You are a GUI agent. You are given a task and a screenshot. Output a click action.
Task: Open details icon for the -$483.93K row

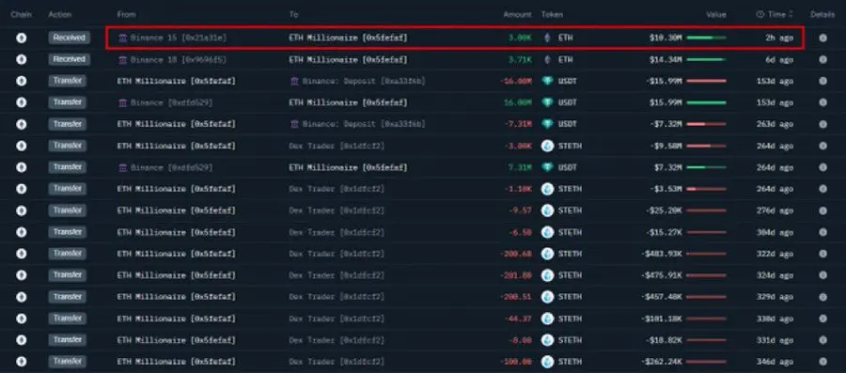point(822,254)
